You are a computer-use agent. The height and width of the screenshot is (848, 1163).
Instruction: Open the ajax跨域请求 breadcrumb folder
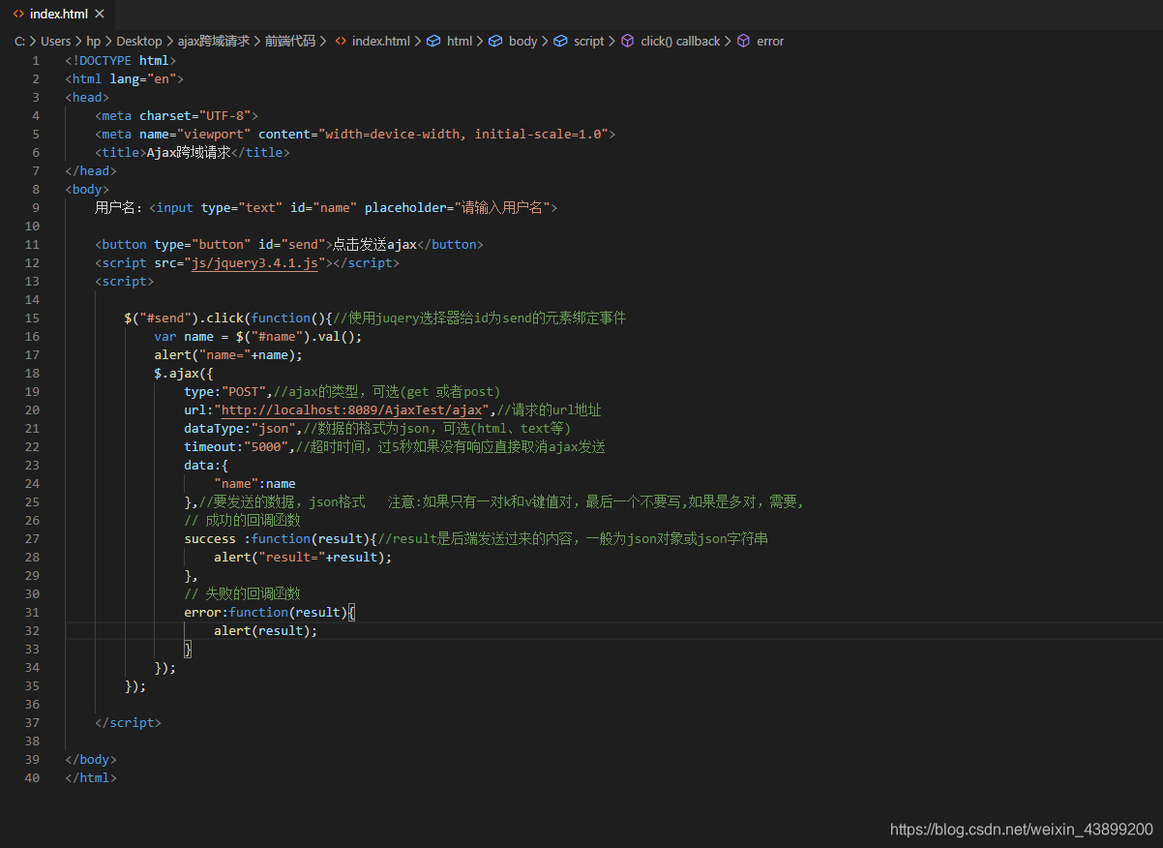point(214,41)
